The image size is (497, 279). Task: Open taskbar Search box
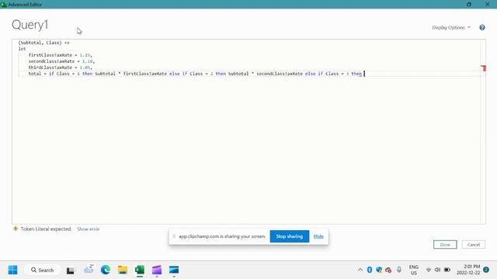click(x=42, y=270)
